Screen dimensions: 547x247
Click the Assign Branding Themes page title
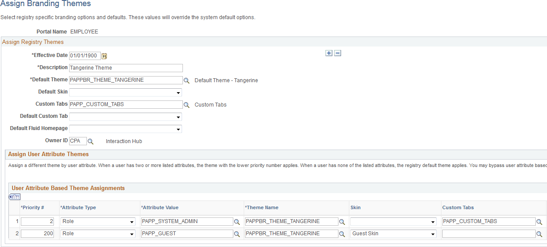[46, 4]
